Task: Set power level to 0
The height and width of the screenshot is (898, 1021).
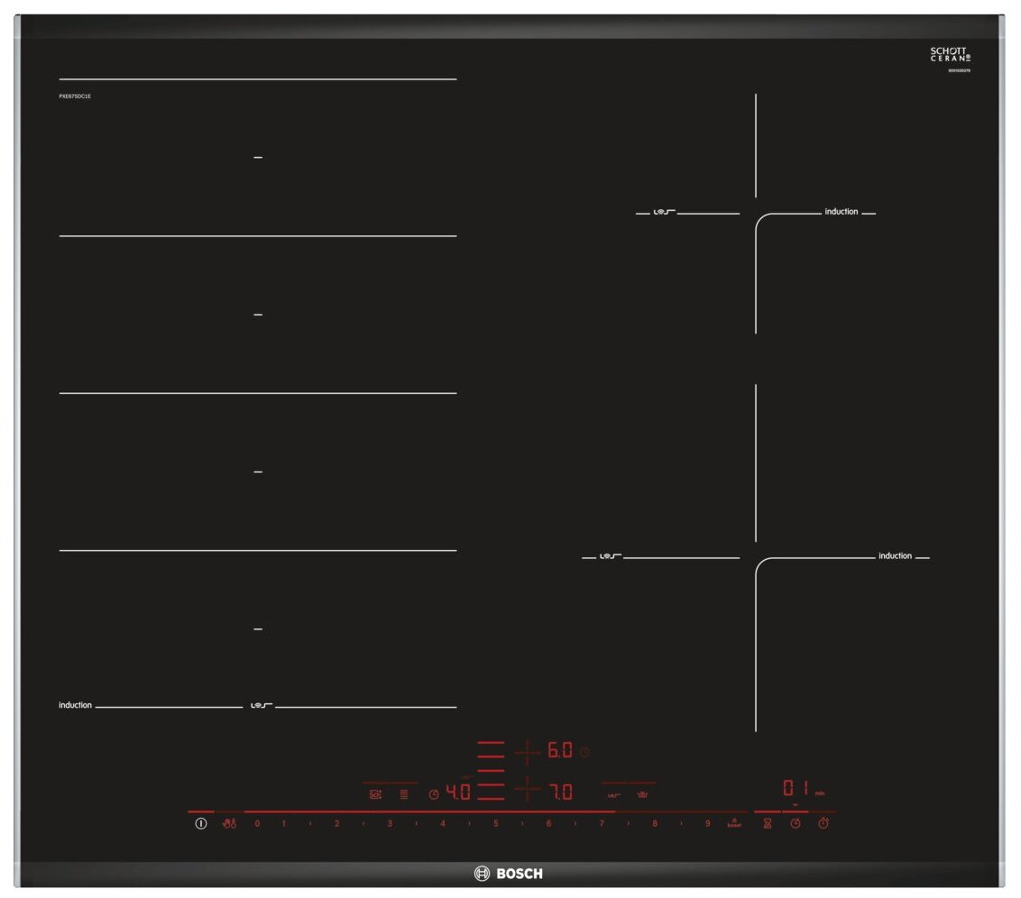Action: point(257,824)
